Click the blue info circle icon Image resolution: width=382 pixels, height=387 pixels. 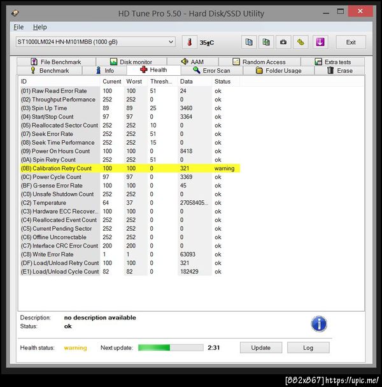tap(319, 324)
